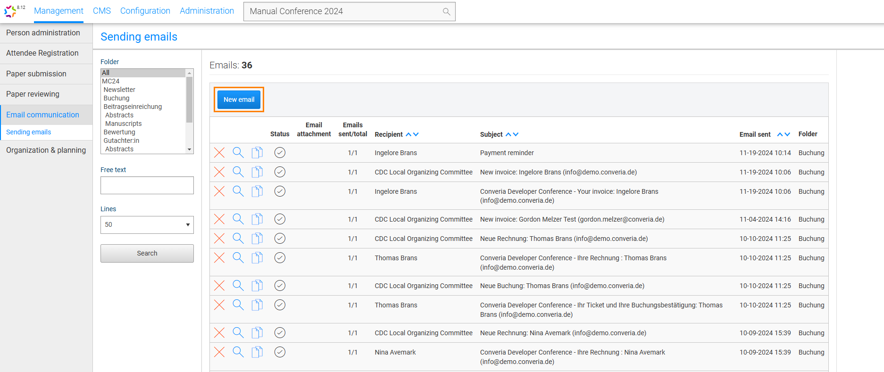Sort Email sent column descending
884x372 pixels.
(x=787, y=134)
